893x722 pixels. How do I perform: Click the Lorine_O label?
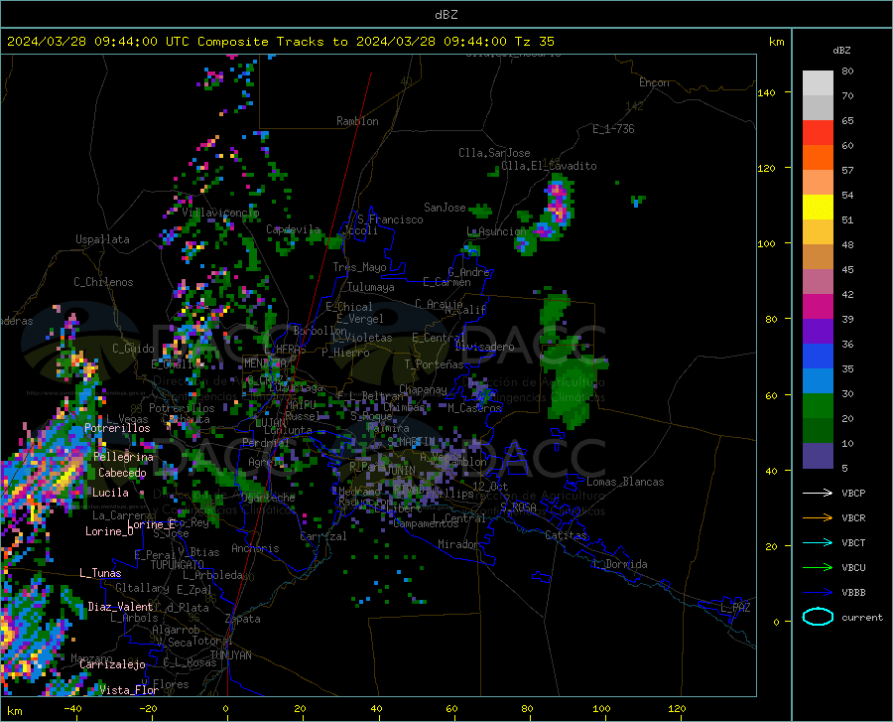(109, 531)
